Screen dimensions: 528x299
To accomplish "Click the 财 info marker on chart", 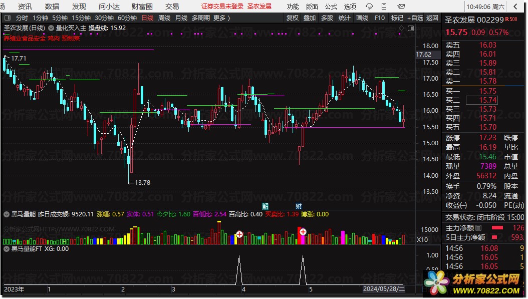I will (x=299, y=206).
